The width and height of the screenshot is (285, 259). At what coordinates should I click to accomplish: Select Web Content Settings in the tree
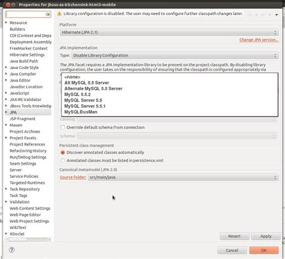(x=30, y=209)
